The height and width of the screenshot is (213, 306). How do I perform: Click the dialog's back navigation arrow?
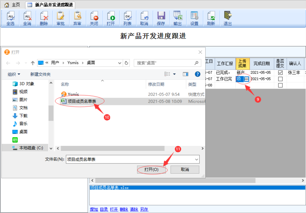(8, 63)
